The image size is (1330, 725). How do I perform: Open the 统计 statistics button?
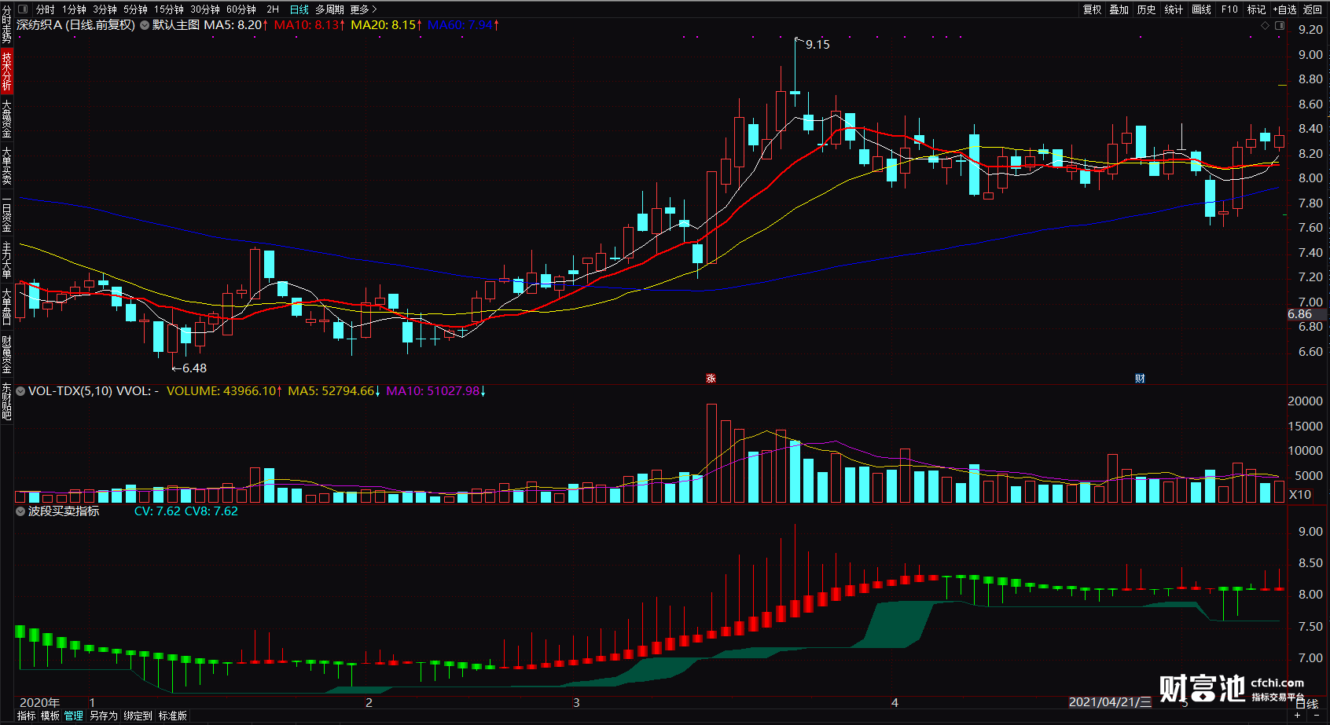(1174, 9)
